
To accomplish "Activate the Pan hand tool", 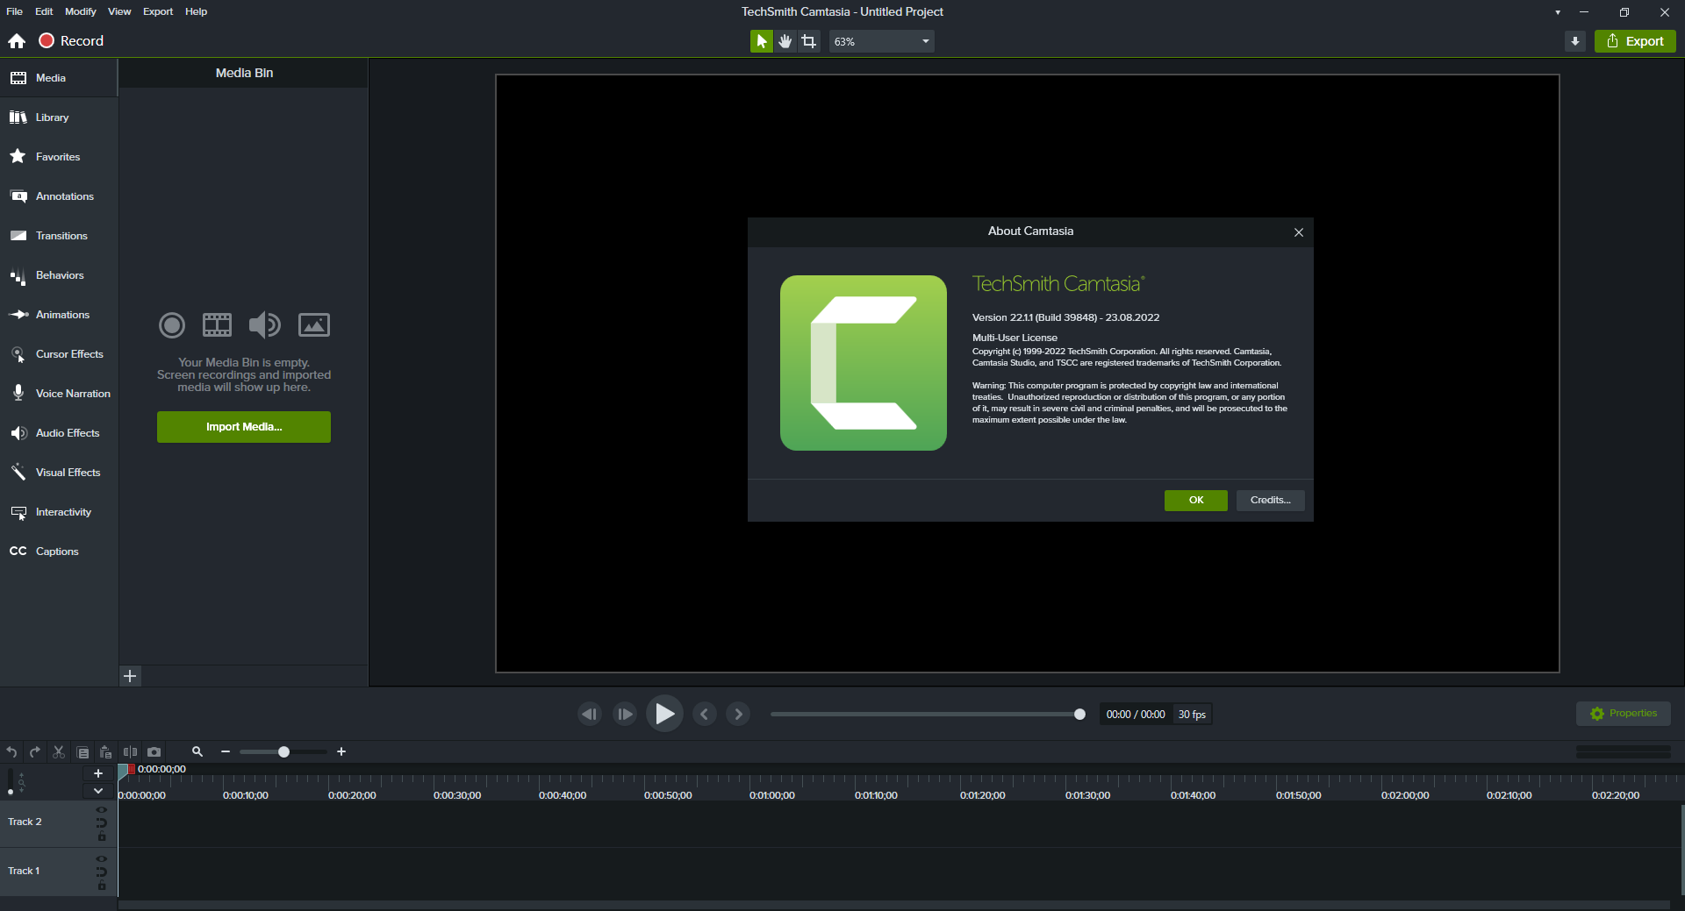I will pos(785,41).
